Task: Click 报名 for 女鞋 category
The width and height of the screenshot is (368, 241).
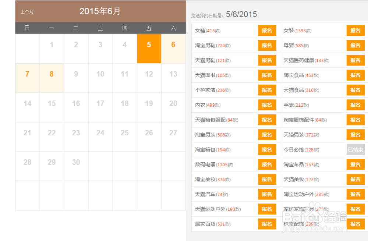Action: (267, 31)
